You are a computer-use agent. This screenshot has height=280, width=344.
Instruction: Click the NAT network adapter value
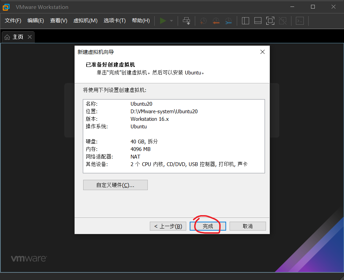[x=135, y=157]
